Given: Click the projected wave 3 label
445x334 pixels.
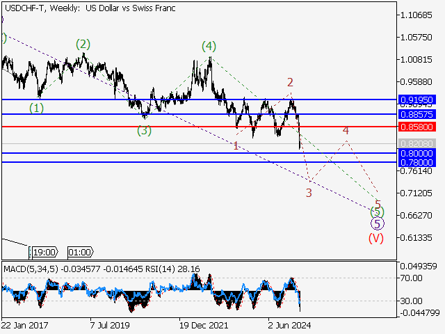Looking at the screenshot, I should pos(308,193).
